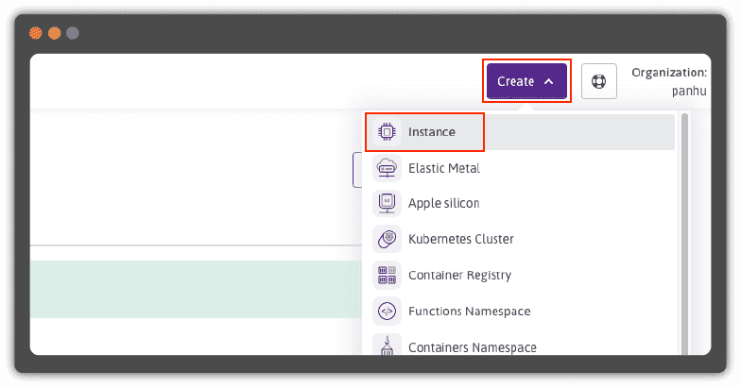The image size is (741, 388).
Task: Choose the Container Registry entry
Action: 459,275
